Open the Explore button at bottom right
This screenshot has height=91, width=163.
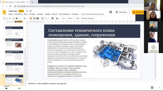click(152, 88)
